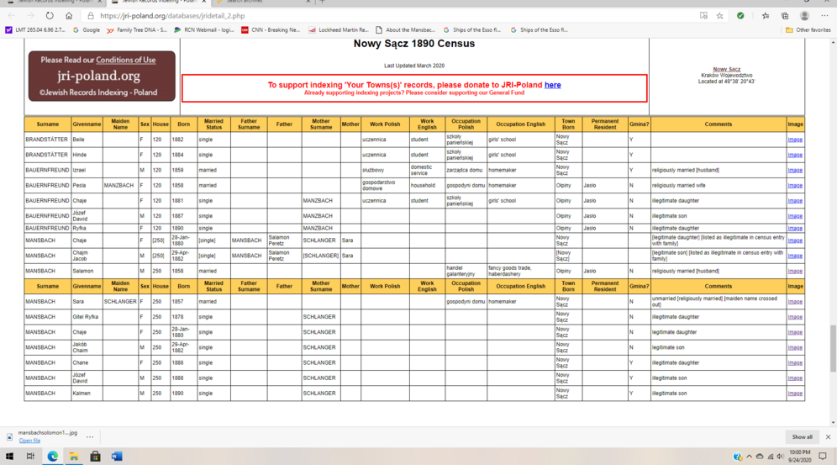Screen dimensions: 837x465
Task: Open the Action Center notifications icon
Action: [x=823, y=457]
